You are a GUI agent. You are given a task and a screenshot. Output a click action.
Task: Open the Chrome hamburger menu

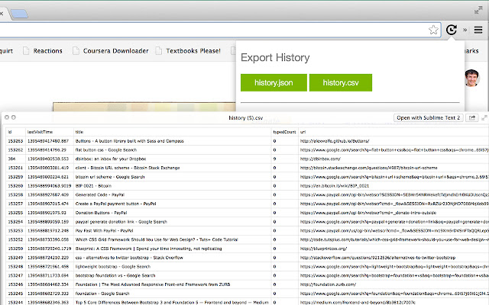[478, 30]
